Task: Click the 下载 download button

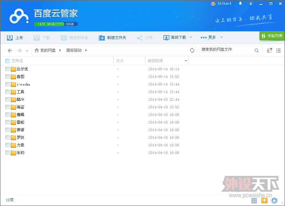Action: (42, 38)
